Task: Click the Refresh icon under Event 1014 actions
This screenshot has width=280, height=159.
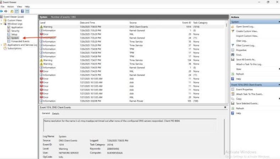Action: pos(232,108)
